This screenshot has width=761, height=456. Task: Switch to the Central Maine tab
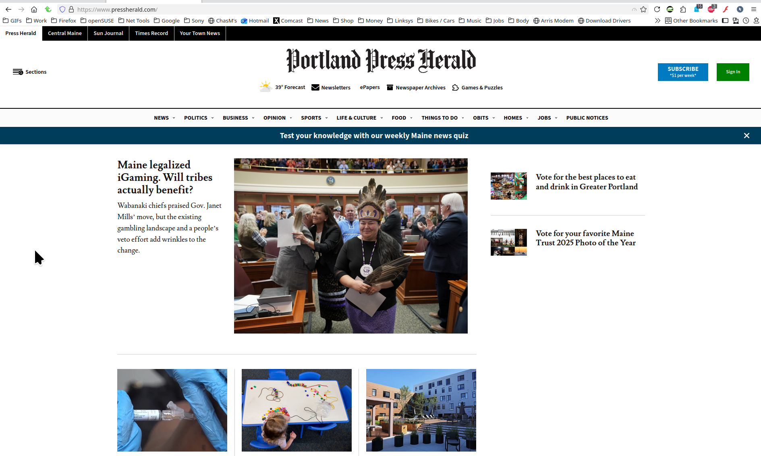pos(65,33)
